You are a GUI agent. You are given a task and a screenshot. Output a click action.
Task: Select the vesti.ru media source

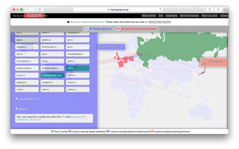[52, 89]
